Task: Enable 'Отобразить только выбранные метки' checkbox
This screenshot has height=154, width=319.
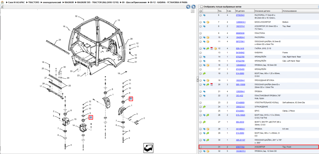Action: 201,6
